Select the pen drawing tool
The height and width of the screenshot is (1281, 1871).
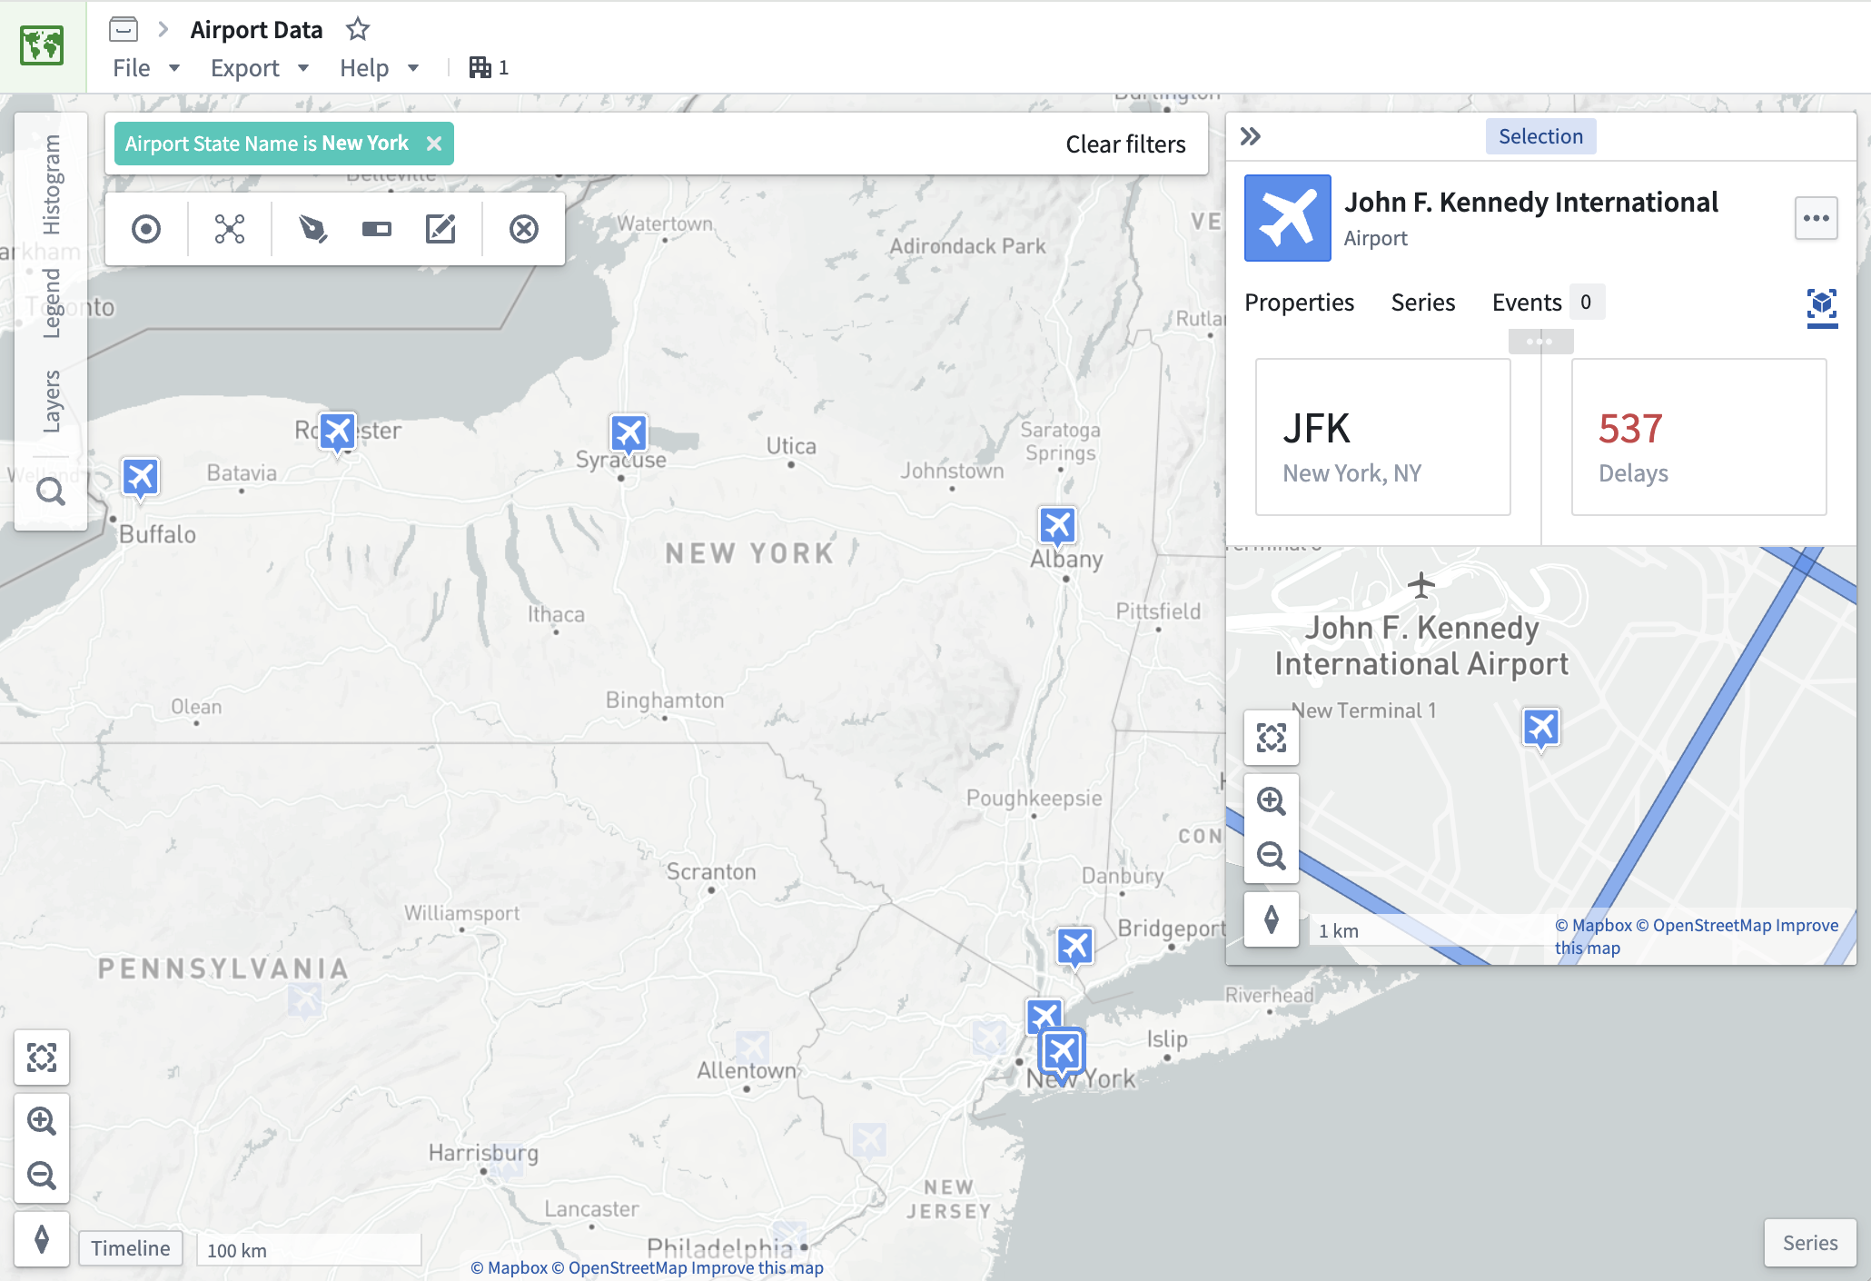point(312,229)
